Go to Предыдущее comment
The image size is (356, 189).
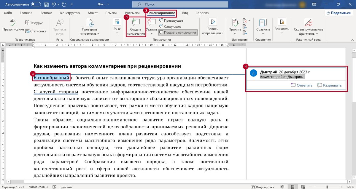(171, 21)
